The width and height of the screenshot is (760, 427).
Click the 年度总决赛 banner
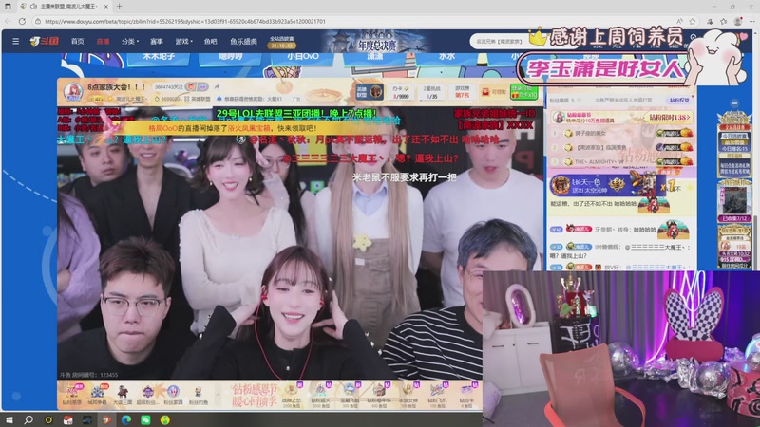pos(376,42)
